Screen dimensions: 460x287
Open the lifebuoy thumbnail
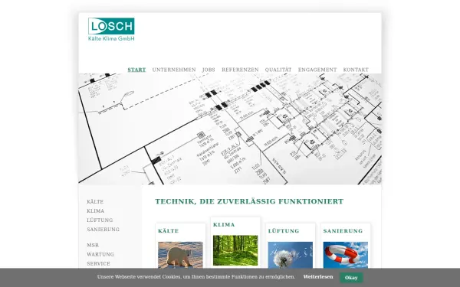(x=346, y=255)
